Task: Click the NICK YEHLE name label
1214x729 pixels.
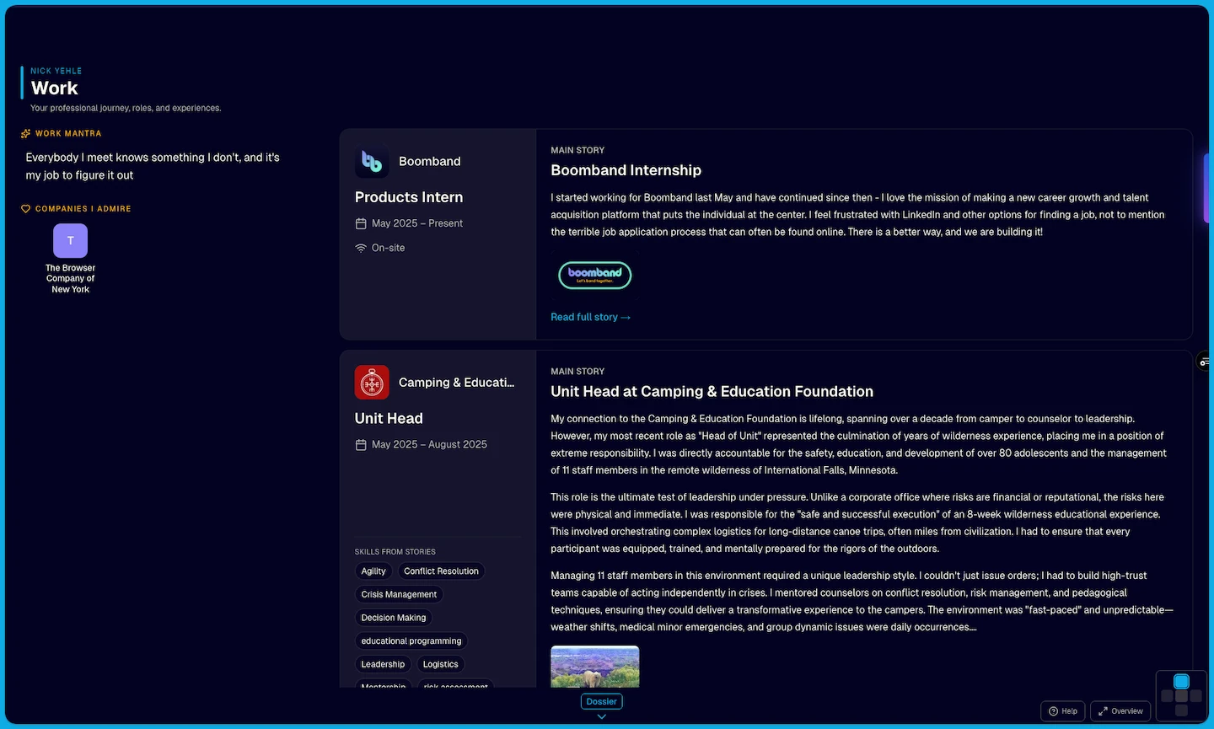Action: coord(56,71)
